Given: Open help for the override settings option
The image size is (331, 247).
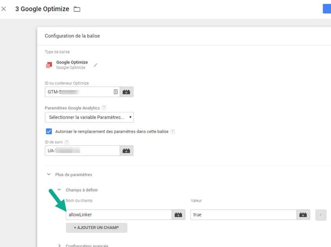Looking at the screenshot, I should coord(173,131).
